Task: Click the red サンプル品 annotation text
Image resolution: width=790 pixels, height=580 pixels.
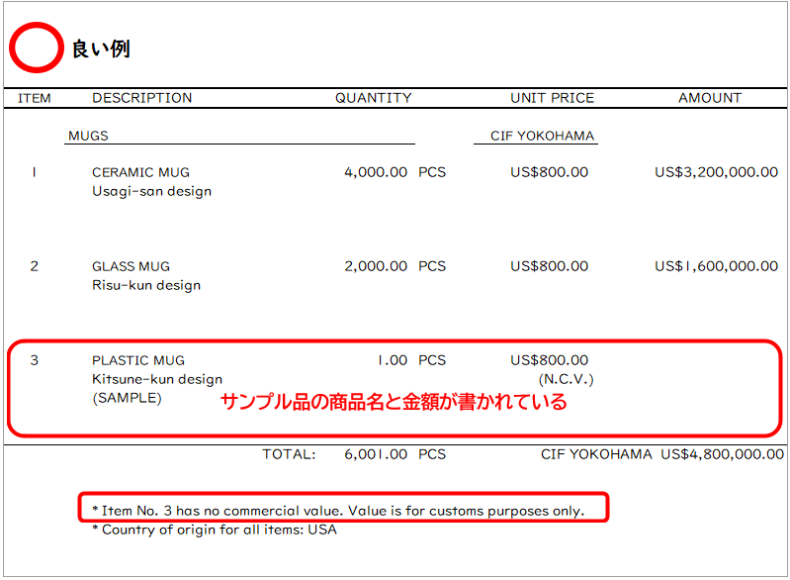Action: pos(393,402)
